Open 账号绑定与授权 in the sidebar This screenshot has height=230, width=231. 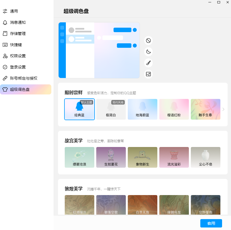(x=26, y=78)
